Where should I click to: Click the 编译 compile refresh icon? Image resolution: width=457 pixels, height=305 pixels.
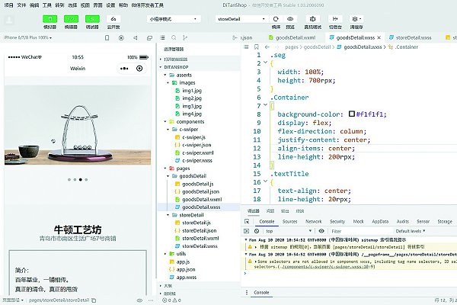tap(276, 19)
